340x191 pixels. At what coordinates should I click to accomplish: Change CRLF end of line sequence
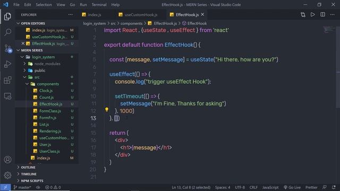click(x=253, y=187)
